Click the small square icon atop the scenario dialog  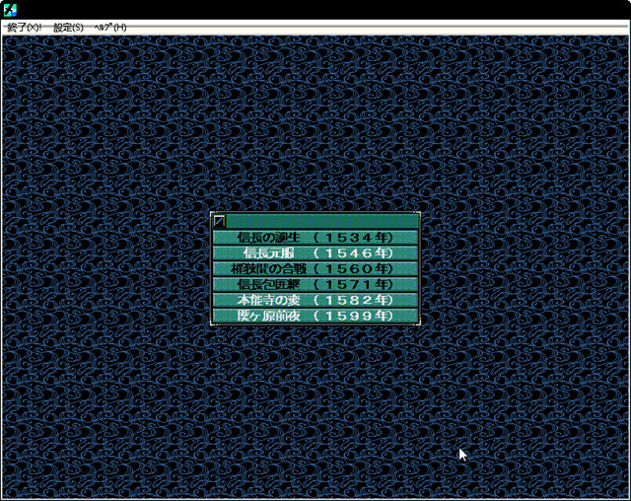tap(220, 222)
